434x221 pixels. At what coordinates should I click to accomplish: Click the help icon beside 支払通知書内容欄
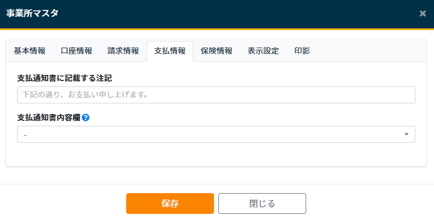point(86,118)
